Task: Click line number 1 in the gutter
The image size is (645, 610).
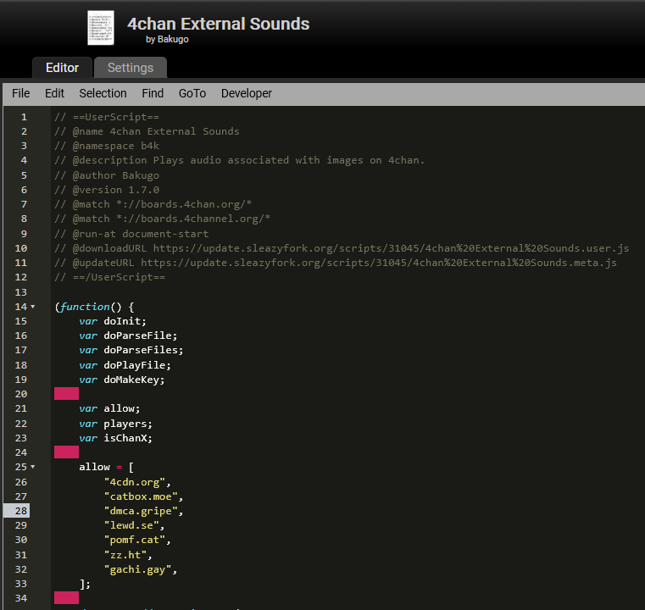Action: click(24, 117)
